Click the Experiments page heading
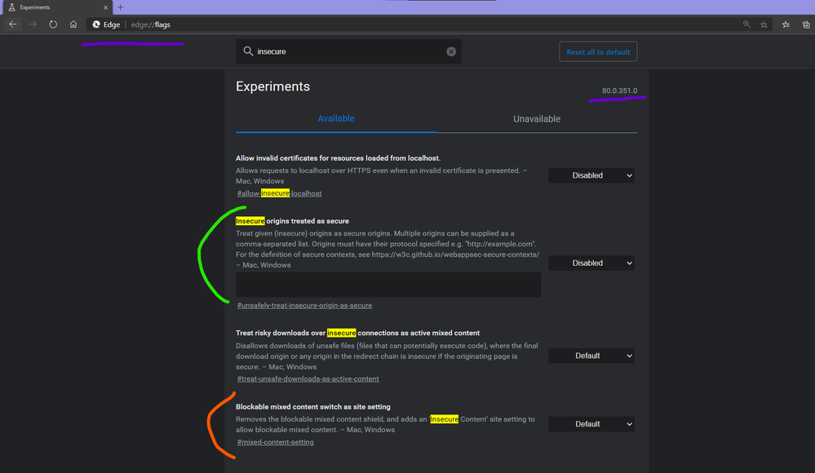The image size is (815, 473). click(x=272, y=86)
